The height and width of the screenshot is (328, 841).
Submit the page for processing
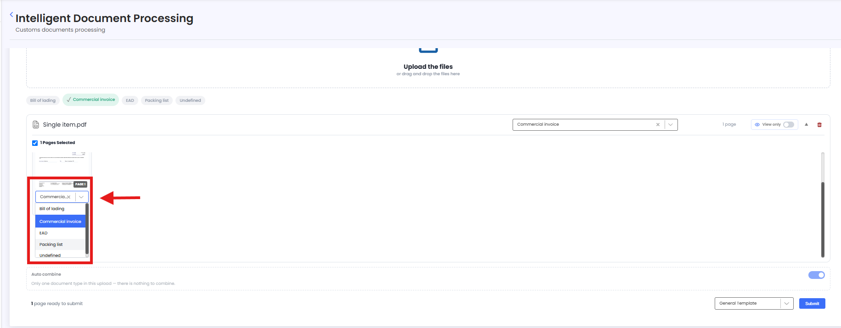812,303
